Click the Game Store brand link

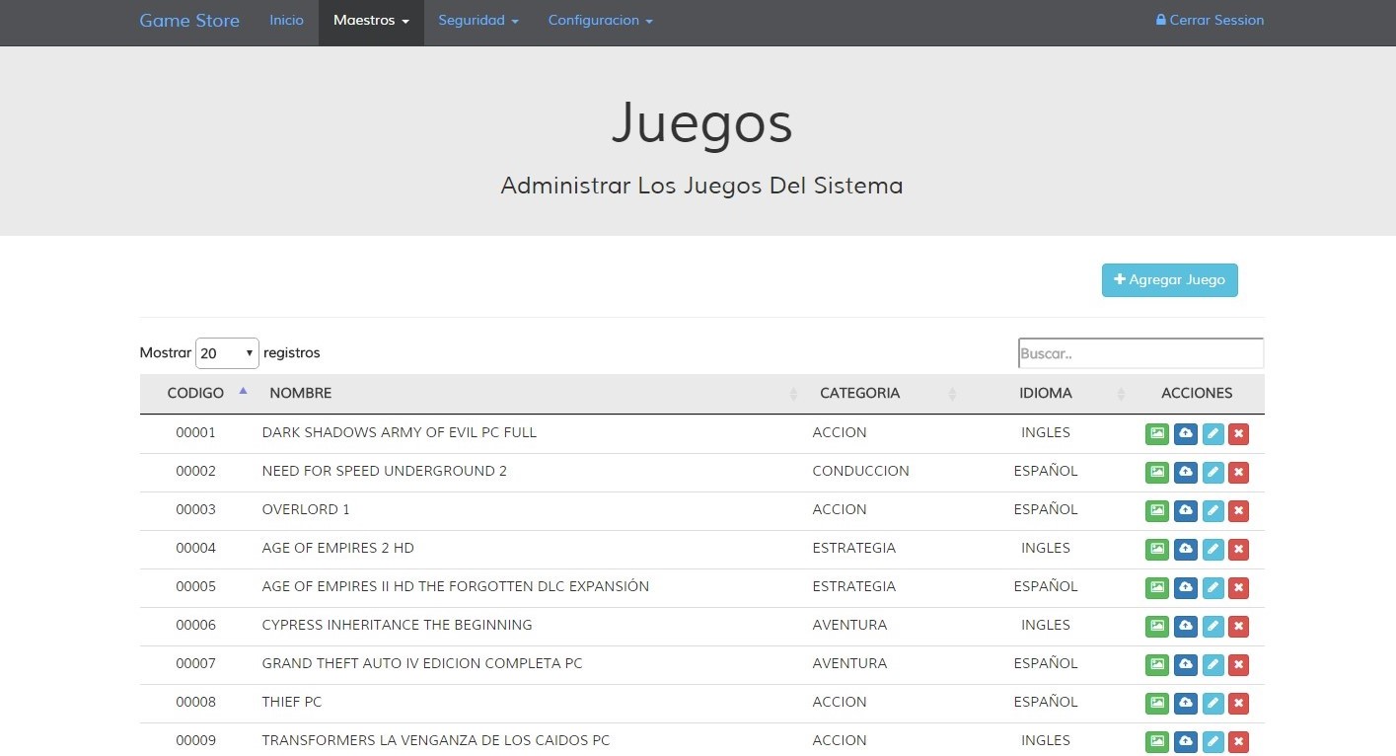coord(189,21)
